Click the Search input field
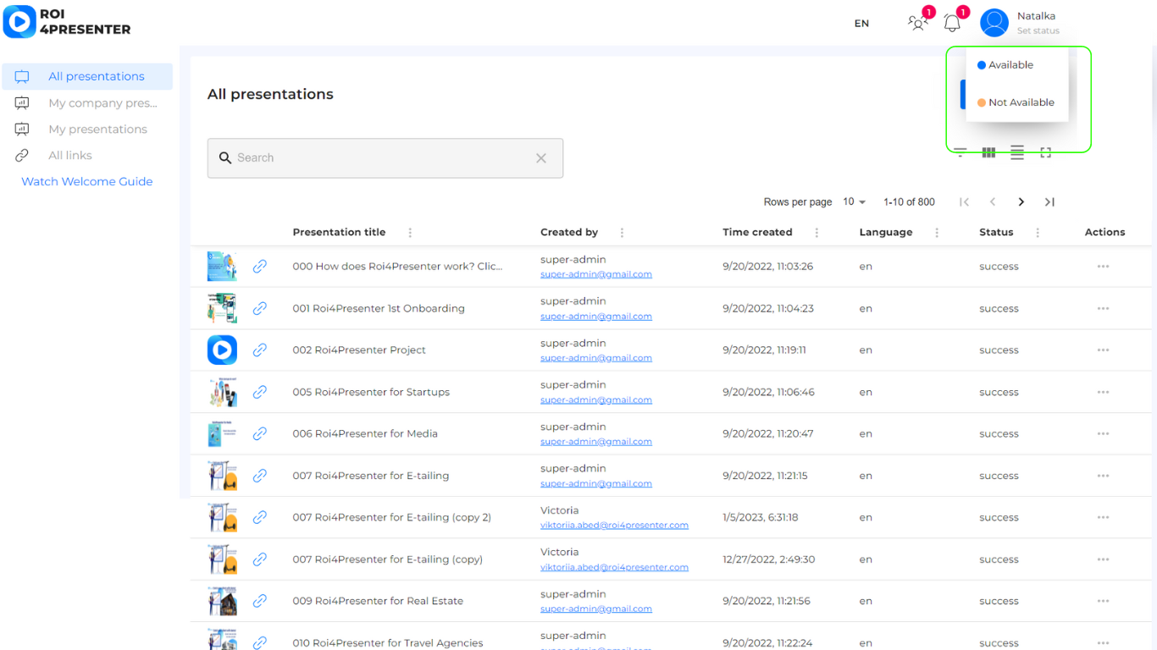The image size is (1157, 650). pyautogui.click(x=385, y=158)
